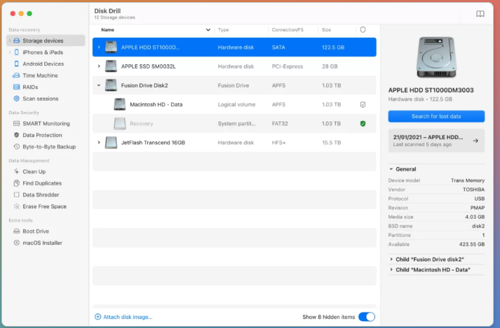Click the PCI-Express connection cell
This screenshot has height=328, width=500.
point(288,66)
